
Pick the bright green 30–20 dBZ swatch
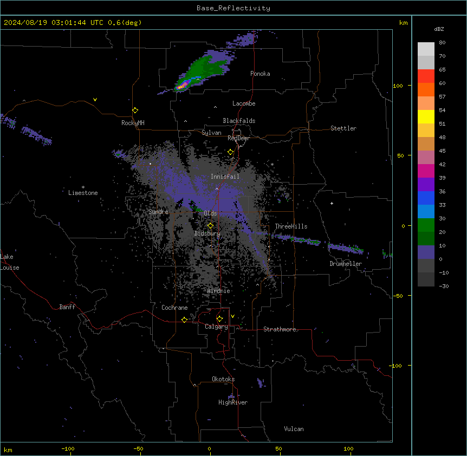point(426,225)
